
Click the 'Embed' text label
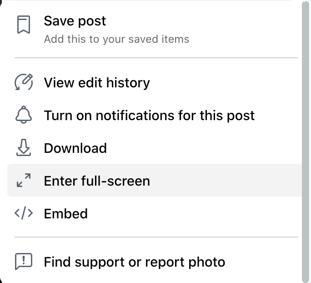click(x=65, y=213)
